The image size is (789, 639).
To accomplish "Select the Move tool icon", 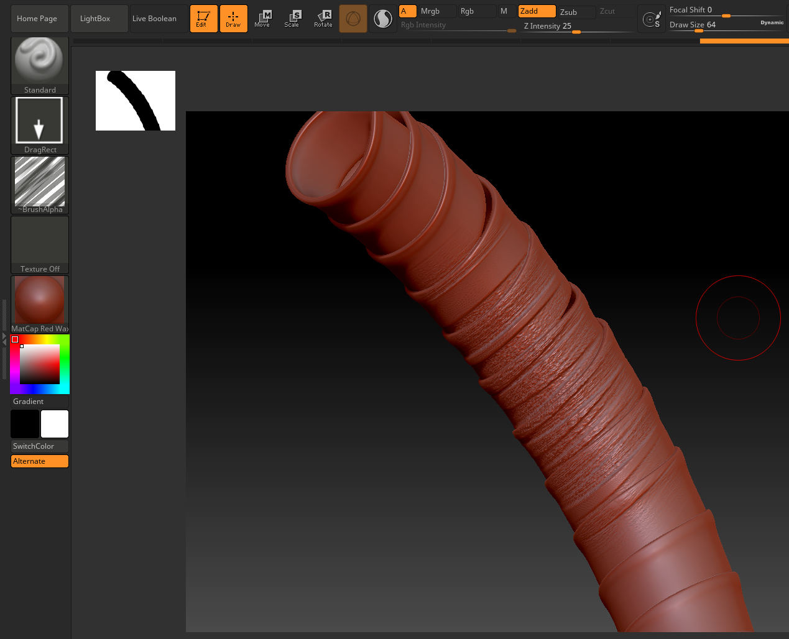I will 262,19.
